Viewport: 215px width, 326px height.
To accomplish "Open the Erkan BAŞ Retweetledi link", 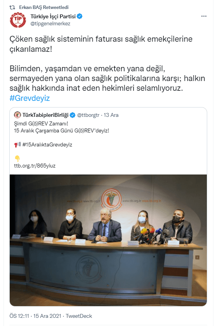I will 44,7.
